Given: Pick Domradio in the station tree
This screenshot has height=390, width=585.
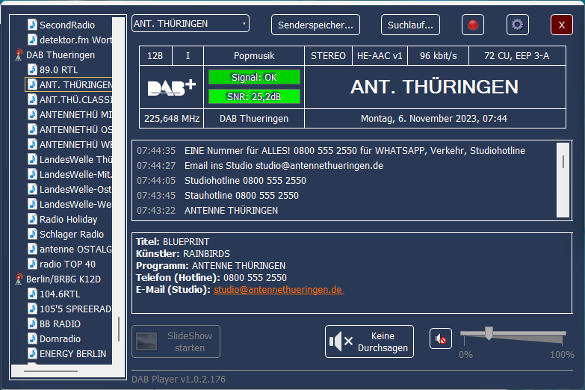Looking at the screenshot, I should (58, 338).
